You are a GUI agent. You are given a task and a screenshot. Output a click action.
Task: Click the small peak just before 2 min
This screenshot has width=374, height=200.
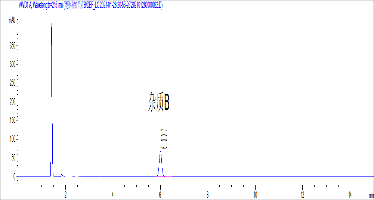[x=62, y=174]
